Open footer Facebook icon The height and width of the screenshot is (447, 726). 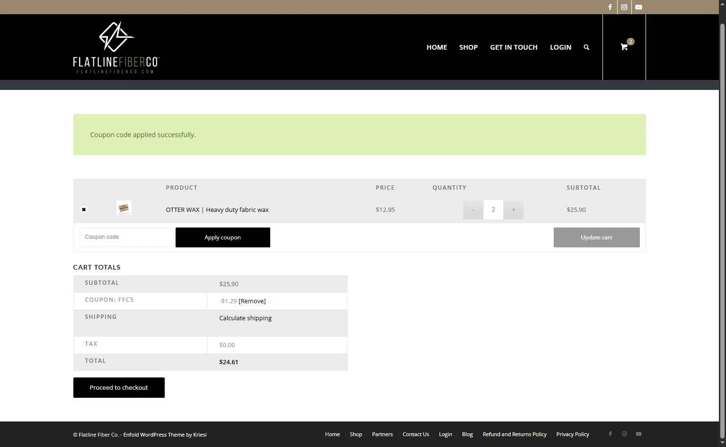coord(610,434)
